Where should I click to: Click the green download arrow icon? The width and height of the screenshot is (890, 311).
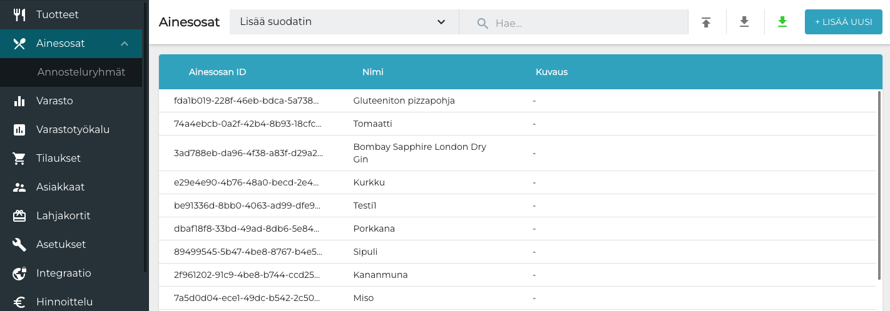(782, 22)
